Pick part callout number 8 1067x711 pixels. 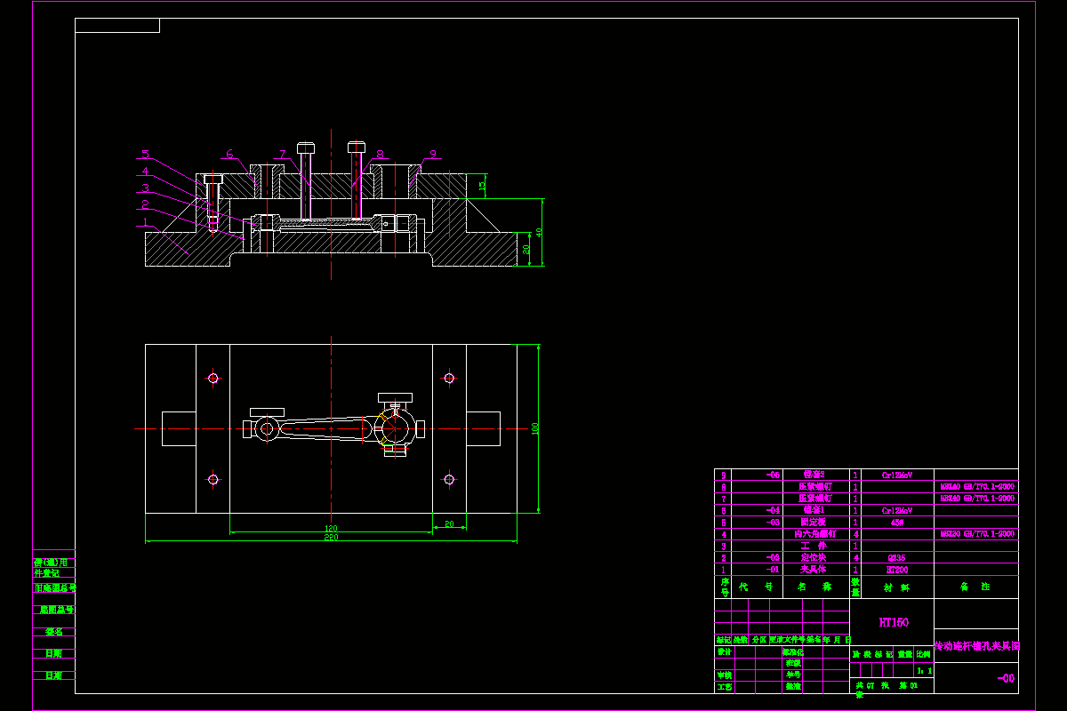[x=380, y=154]
